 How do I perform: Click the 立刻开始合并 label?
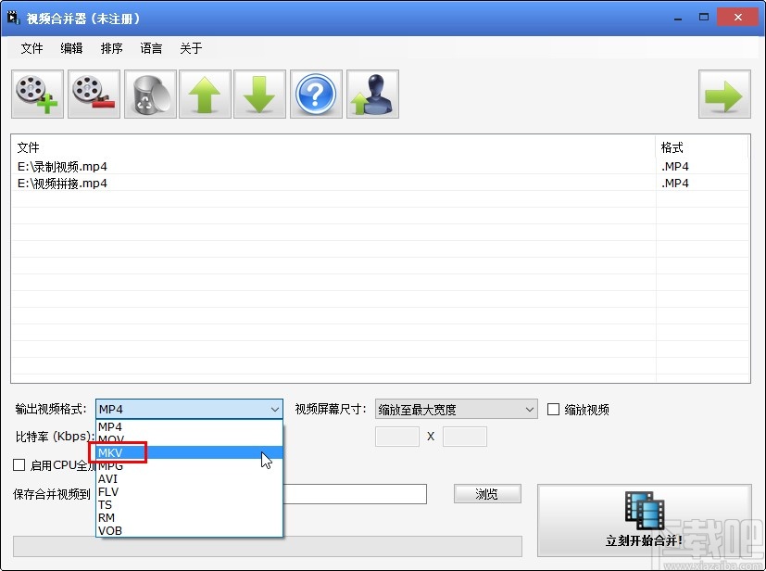(x=644, y=540)
